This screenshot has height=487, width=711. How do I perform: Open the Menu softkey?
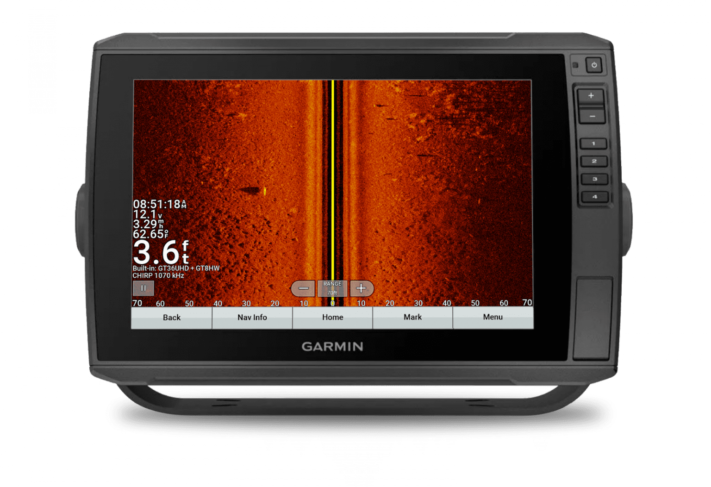[493, 318]
